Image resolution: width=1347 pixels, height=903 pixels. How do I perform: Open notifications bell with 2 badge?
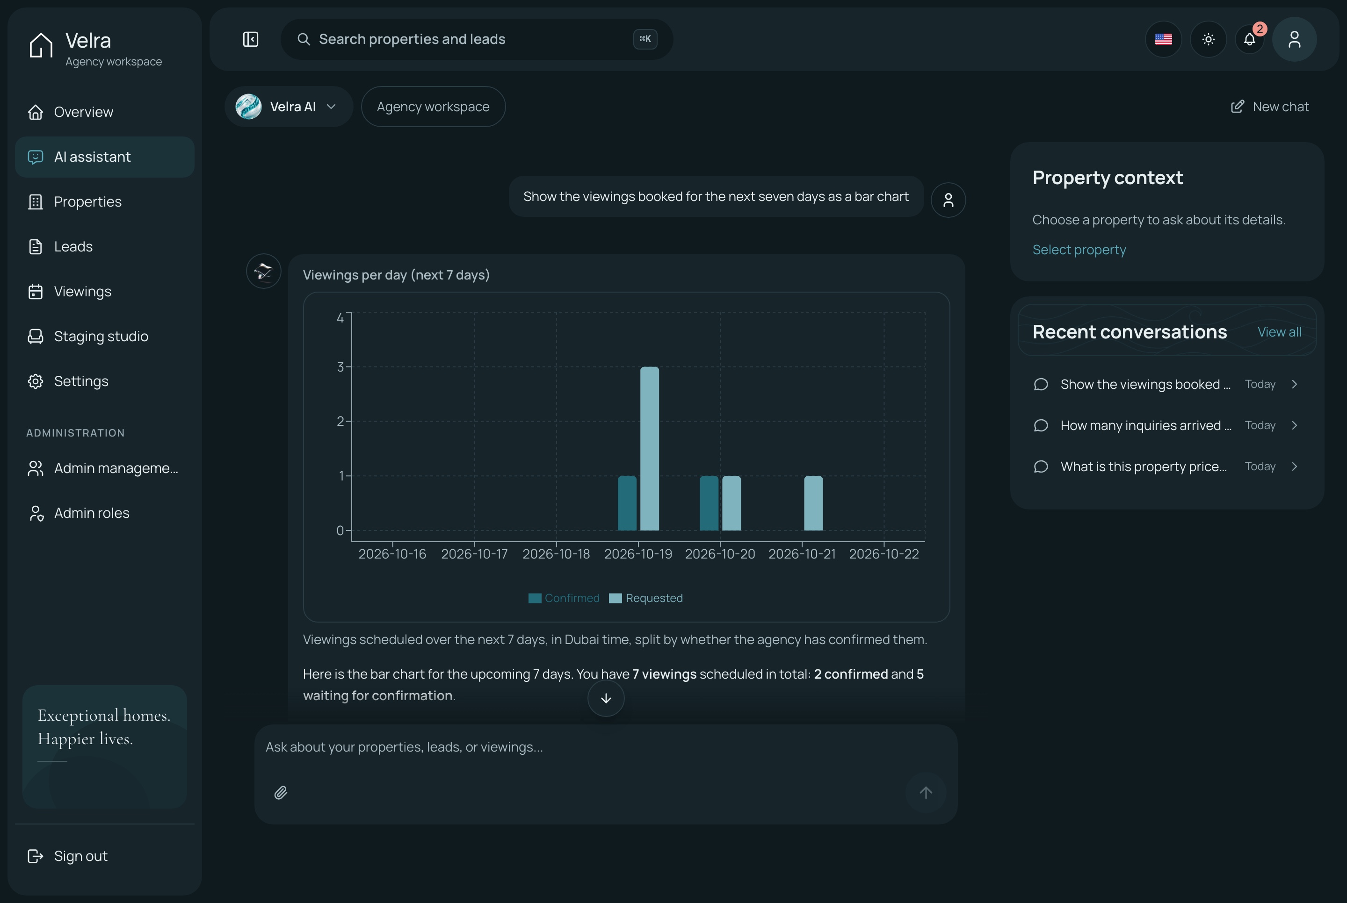tap(1250, 39)
